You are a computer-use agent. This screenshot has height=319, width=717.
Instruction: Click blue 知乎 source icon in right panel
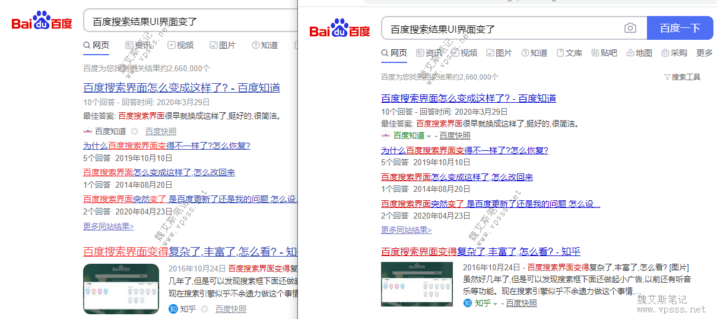pos(468,303)
